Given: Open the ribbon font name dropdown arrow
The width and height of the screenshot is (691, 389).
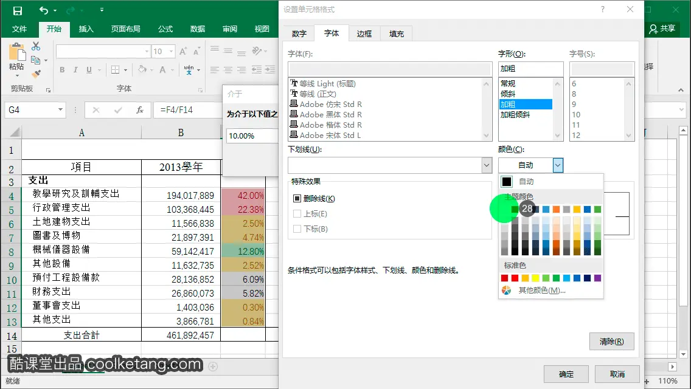Looking at the screenshot, I should point(147,52).
